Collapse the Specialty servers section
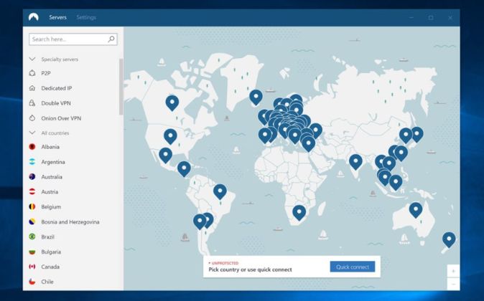The image size is (484, 301). tap(32, 59)
